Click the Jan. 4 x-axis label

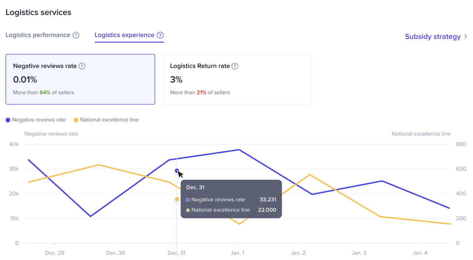(420, 253)
